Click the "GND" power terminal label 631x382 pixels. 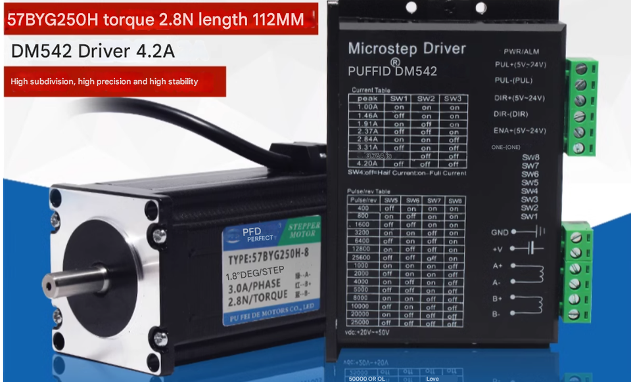(x=500, y=232)
